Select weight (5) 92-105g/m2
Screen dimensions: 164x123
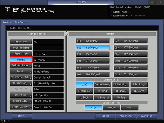pyautogui.click(x=93, y=68)
